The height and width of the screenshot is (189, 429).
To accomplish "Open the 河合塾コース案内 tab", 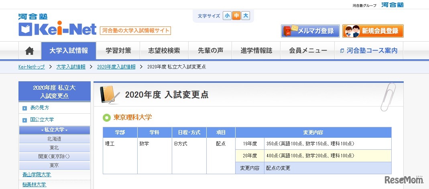I will point(369,51).
